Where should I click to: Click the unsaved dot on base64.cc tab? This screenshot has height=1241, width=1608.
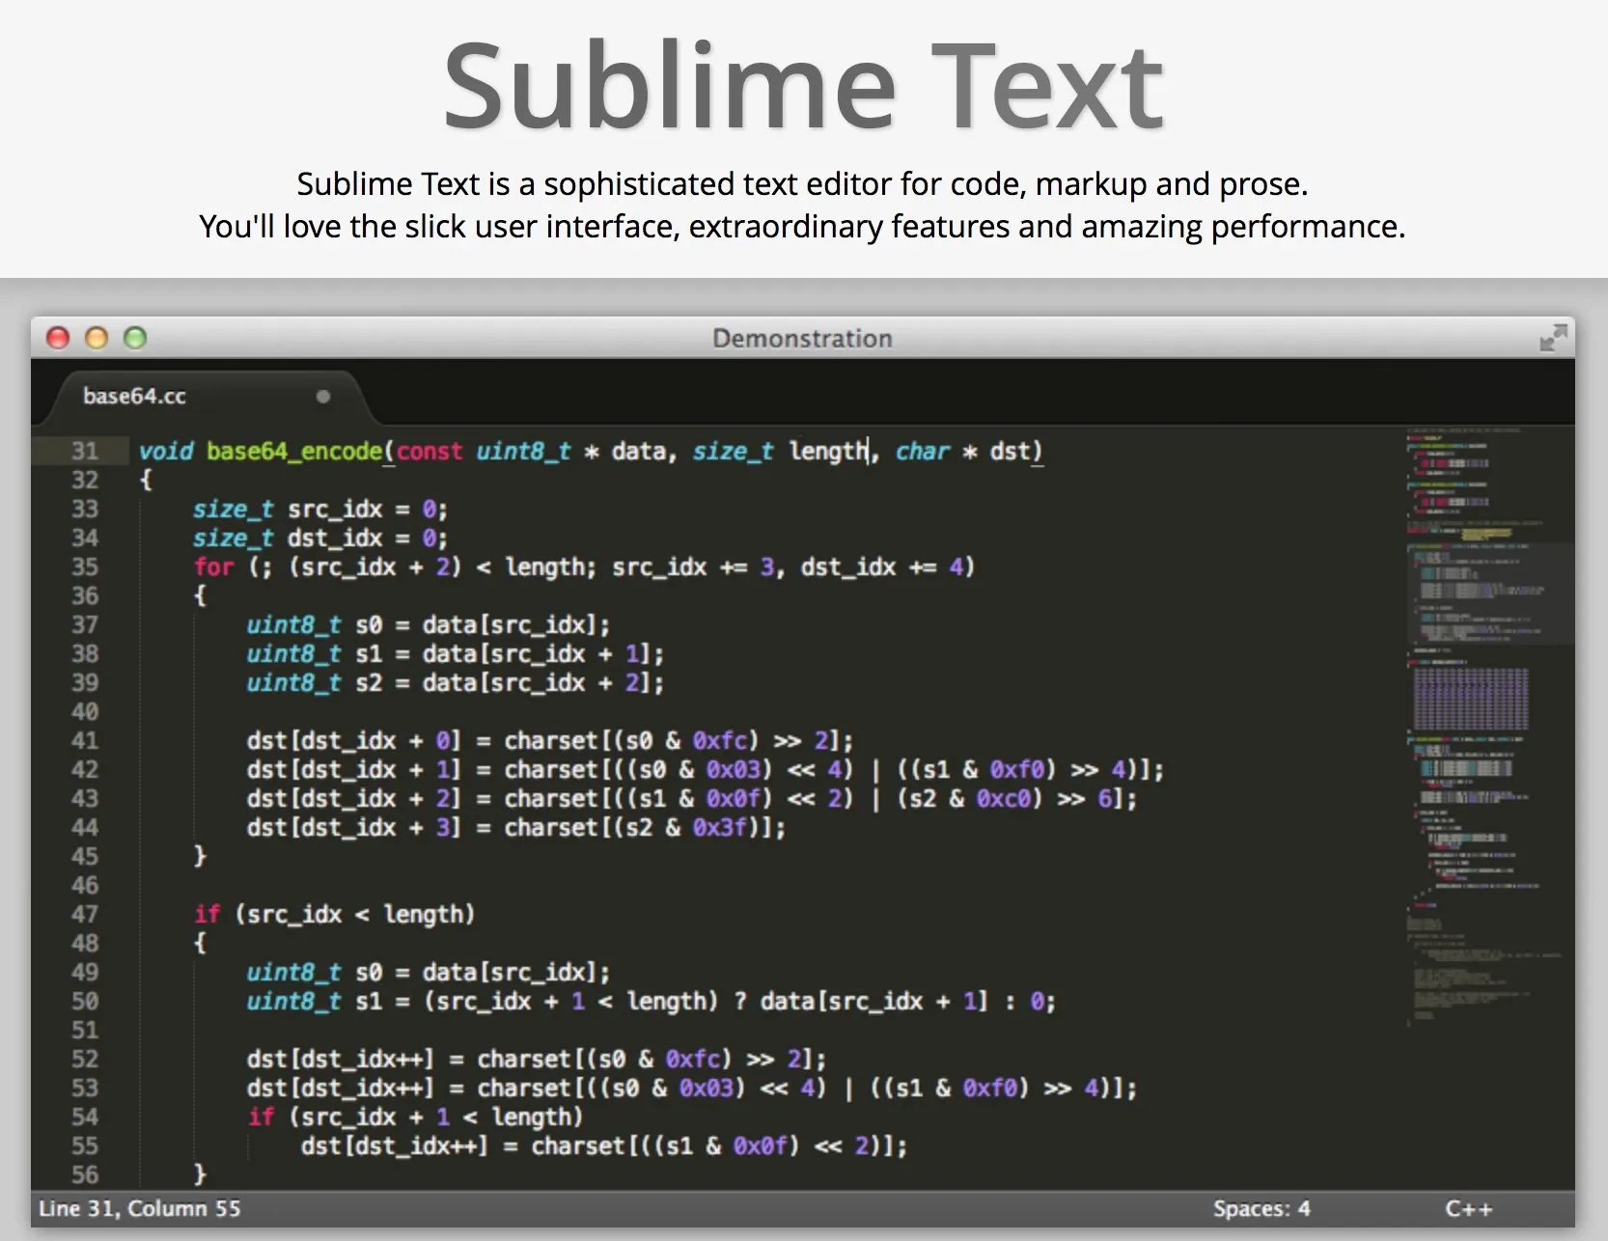point(323,397)
